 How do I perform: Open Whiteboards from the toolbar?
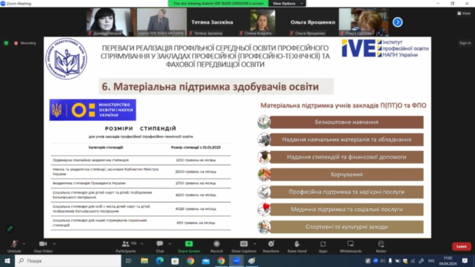pos(351,246)
